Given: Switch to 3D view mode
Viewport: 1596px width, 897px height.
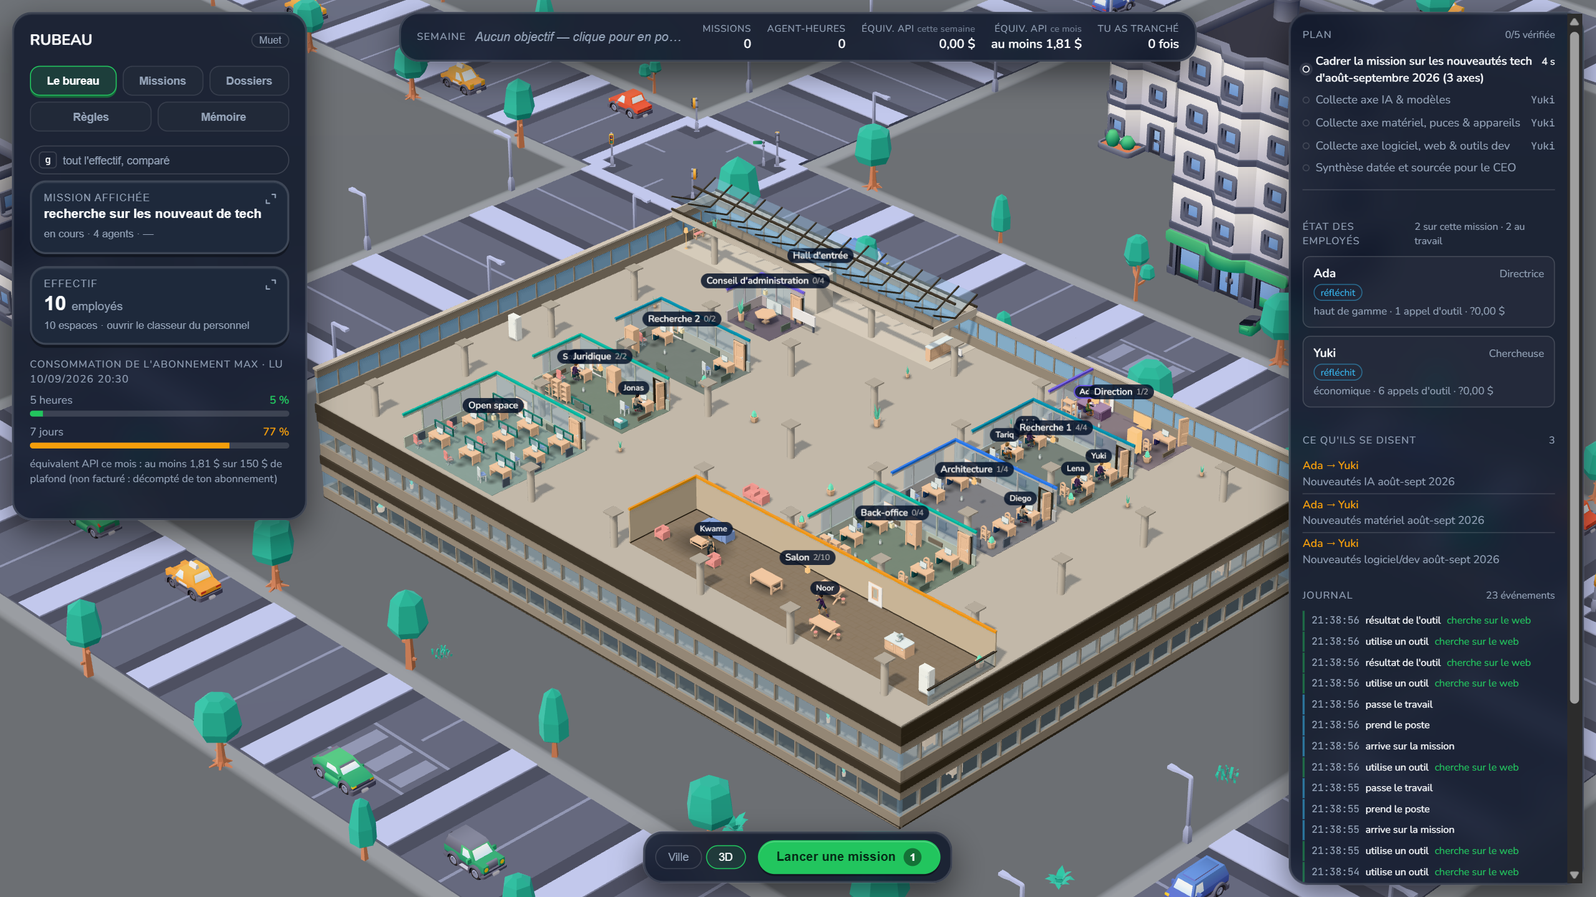Looking at the screenshot, I should (725, 857).
